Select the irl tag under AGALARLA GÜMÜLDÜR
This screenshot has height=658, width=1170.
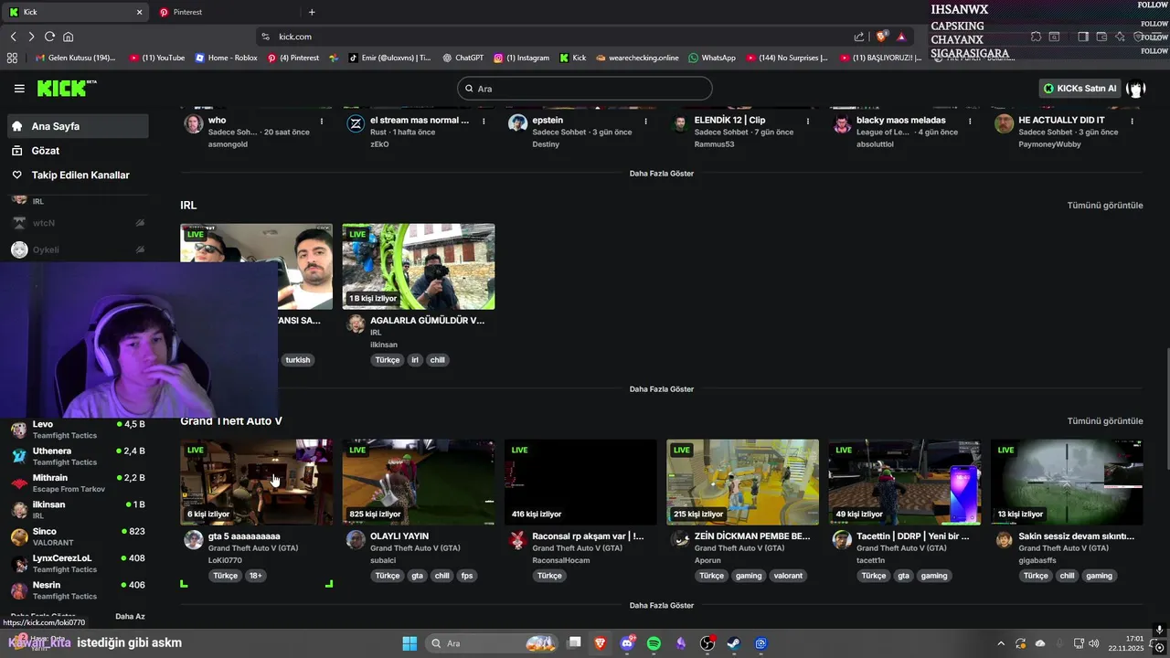click(414, 360)
